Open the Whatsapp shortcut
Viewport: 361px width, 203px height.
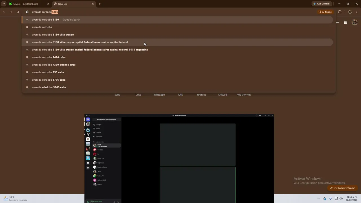click(x=159, y=95)
